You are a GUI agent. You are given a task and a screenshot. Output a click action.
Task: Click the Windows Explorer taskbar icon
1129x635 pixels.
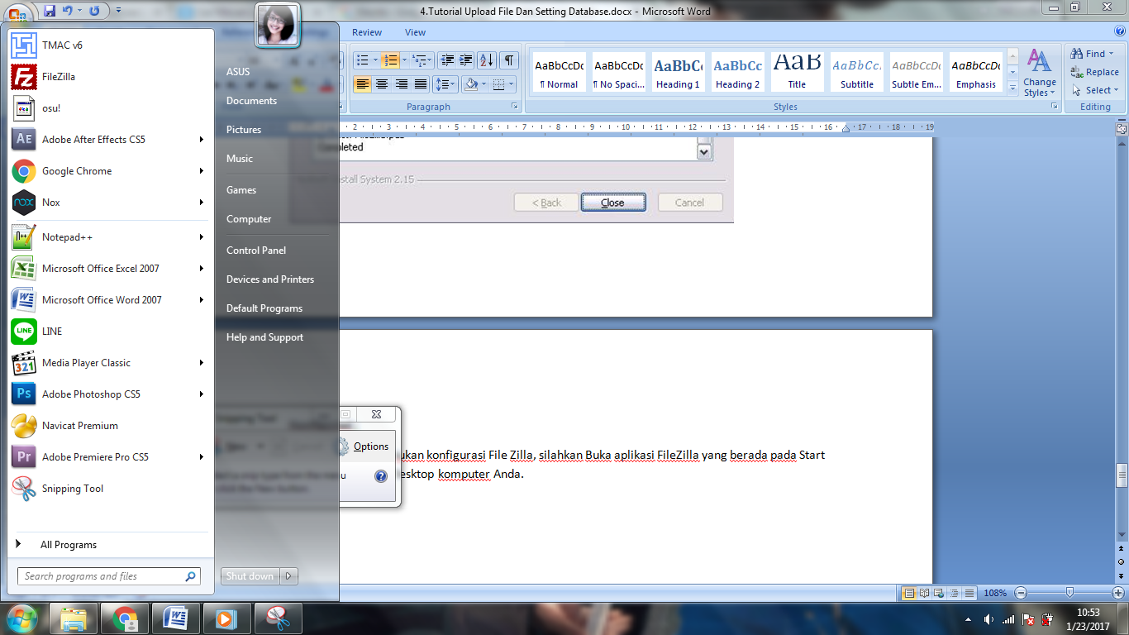tap(74, 618)
